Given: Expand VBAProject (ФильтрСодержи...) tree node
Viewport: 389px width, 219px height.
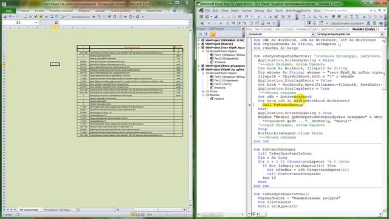Looking at the screenshot, I should point(199,66).
